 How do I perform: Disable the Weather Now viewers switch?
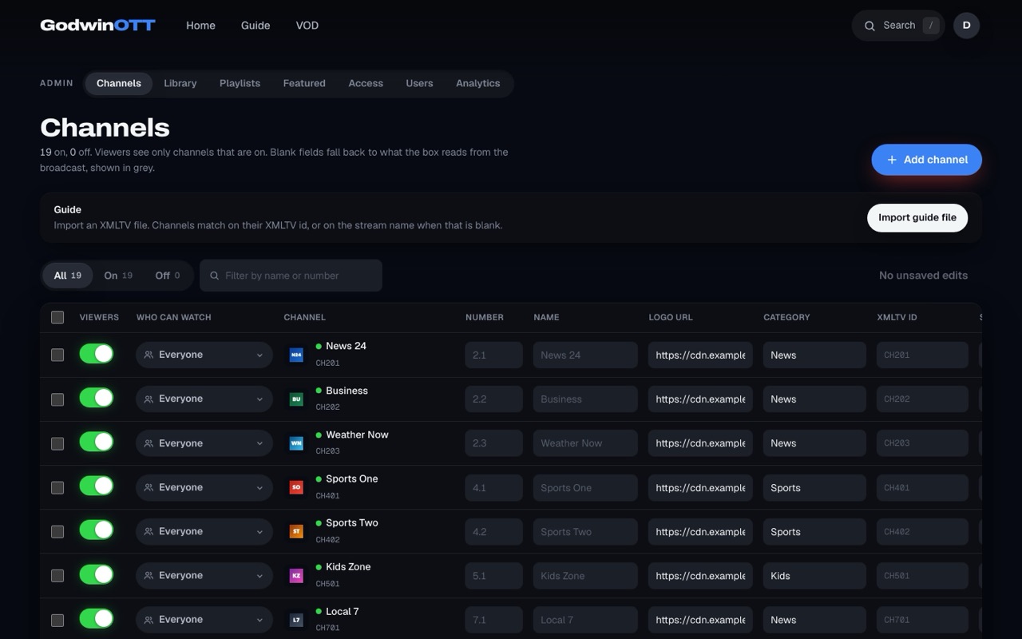pos(97,443)
